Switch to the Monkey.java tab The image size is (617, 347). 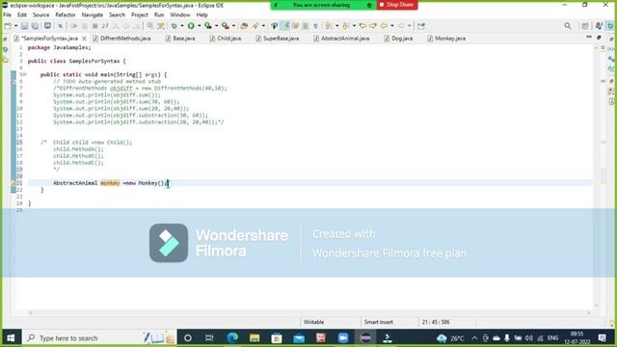[446, 39]
